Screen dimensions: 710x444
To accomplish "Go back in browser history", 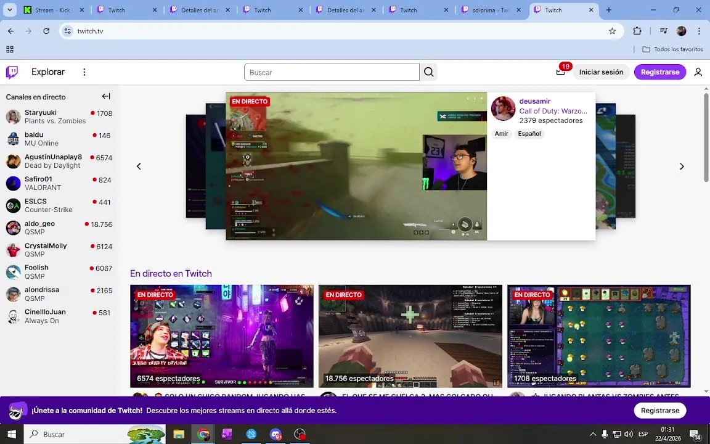I will (11, 31).
